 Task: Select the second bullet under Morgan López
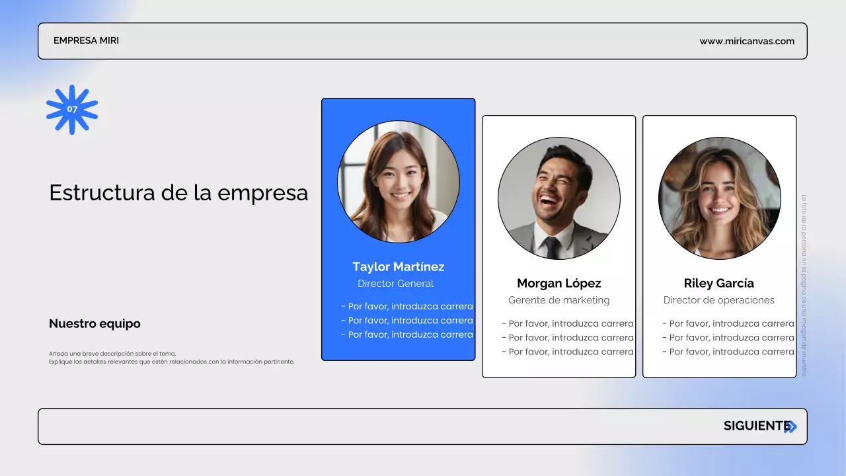568,337
